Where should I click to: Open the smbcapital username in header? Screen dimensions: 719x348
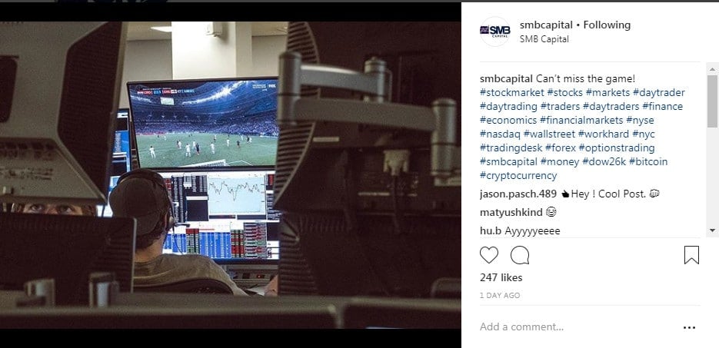tap(546, 25)
